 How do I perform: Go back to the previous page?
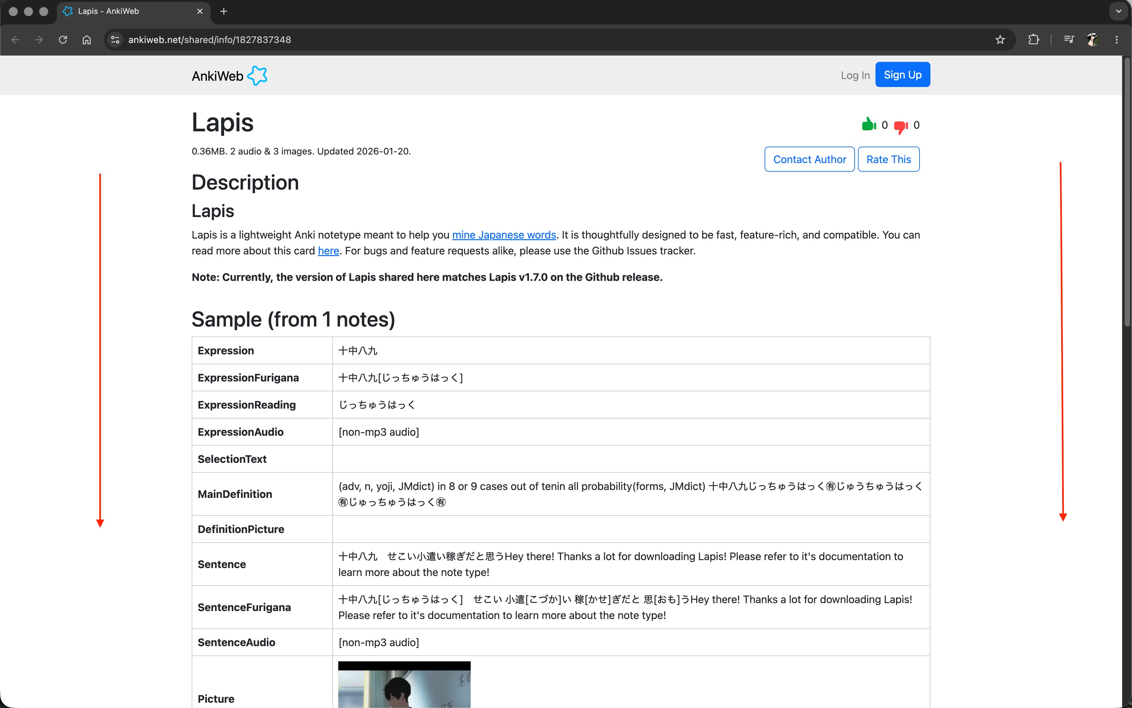[15, 40]
